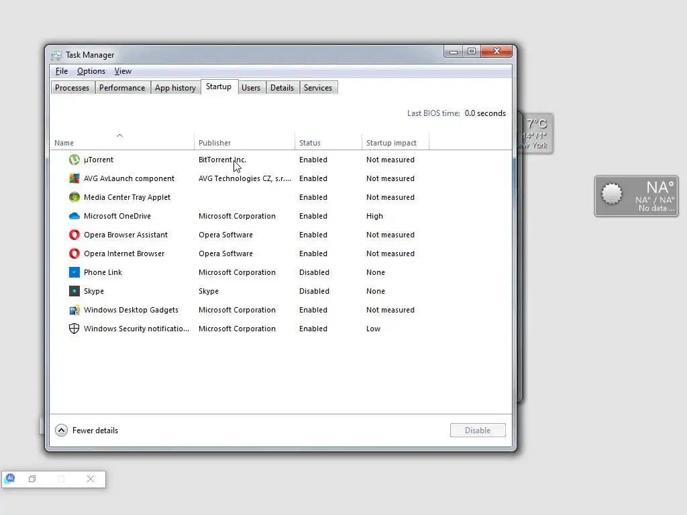
Task: Select the Startup tab
Action: [219, 87]
